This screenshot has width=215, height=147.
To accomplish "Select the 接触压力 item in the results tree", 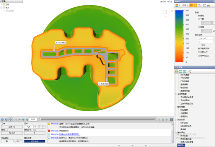I will 181,145.
